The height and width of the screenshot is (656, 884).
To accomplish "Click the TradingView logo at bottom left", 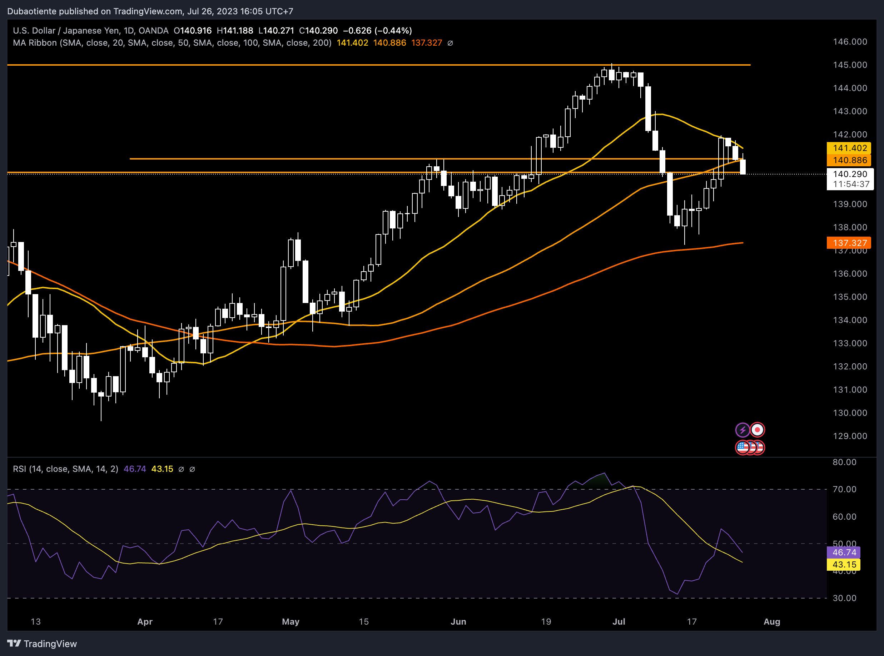I will coord(42,644).
